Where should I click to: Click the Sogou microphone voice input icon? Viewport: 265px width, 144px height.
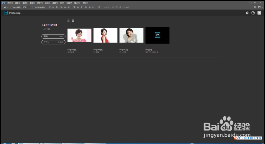pos(249,138)
